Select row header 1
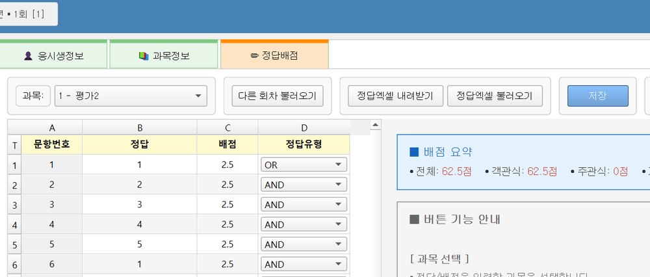Screen dimensions: 650x277 pyautogui.click(x=14, y=165)
